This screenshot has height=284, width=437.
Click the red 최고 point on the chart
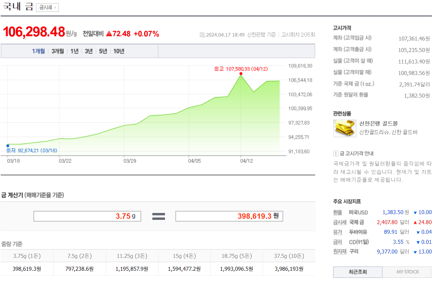pyautogui.click(x=241, y=74)
